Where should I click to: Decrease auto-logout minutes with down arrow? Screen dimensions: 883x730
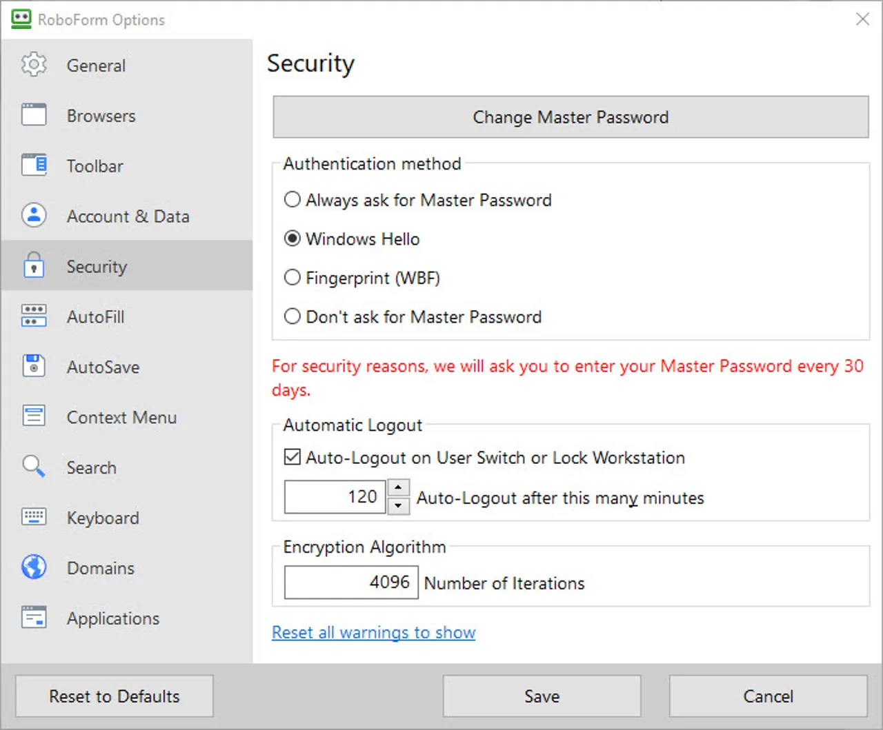399,506
